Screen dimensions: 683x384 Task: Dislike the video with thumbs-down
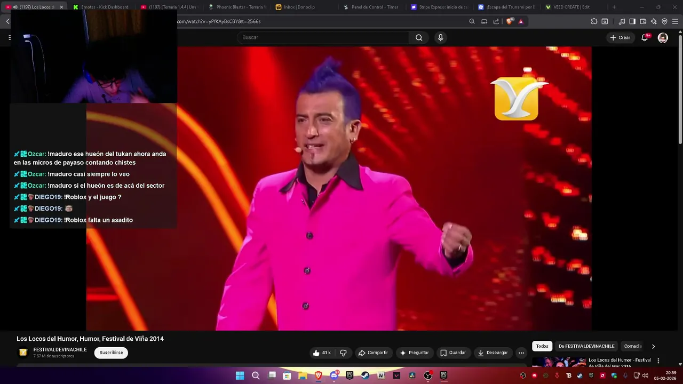click(343, 353)
